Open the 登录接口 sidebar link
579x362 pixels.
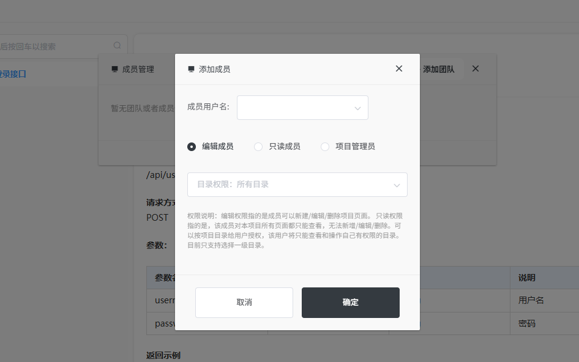pyautogui.click(x=13, y=74)
